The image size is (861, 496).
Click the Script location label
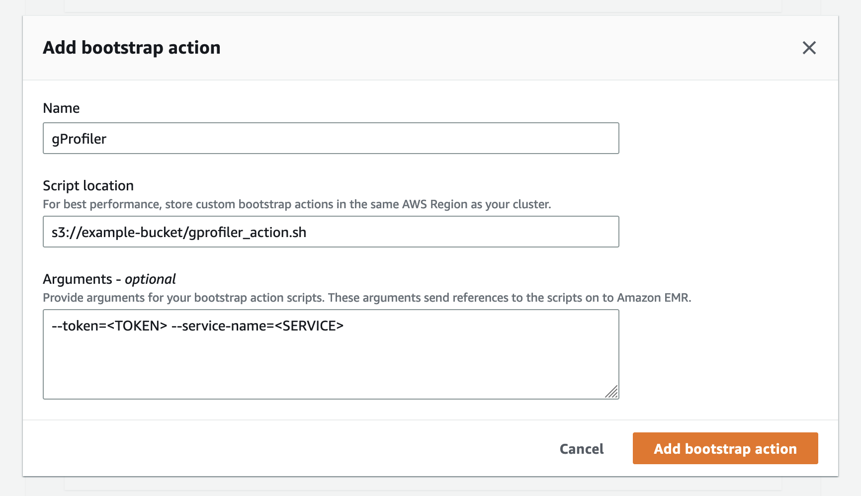point(88,186)
